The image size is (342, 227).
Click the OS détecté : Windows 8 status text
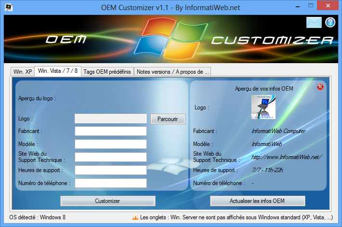click(x=37, y=217)
